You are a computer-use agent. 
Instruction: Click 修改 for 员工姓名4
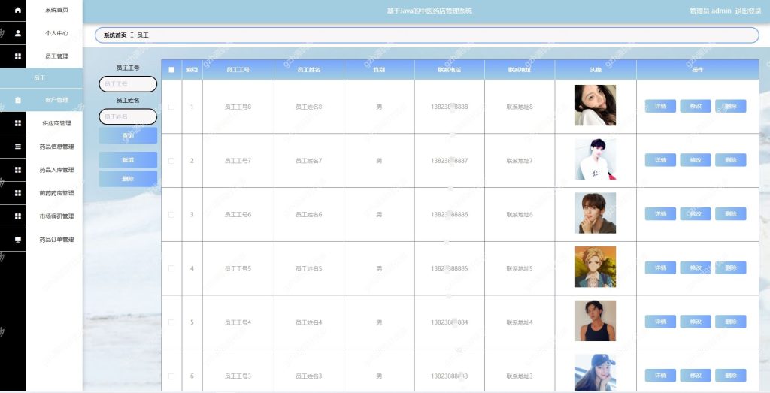(696, 322)
